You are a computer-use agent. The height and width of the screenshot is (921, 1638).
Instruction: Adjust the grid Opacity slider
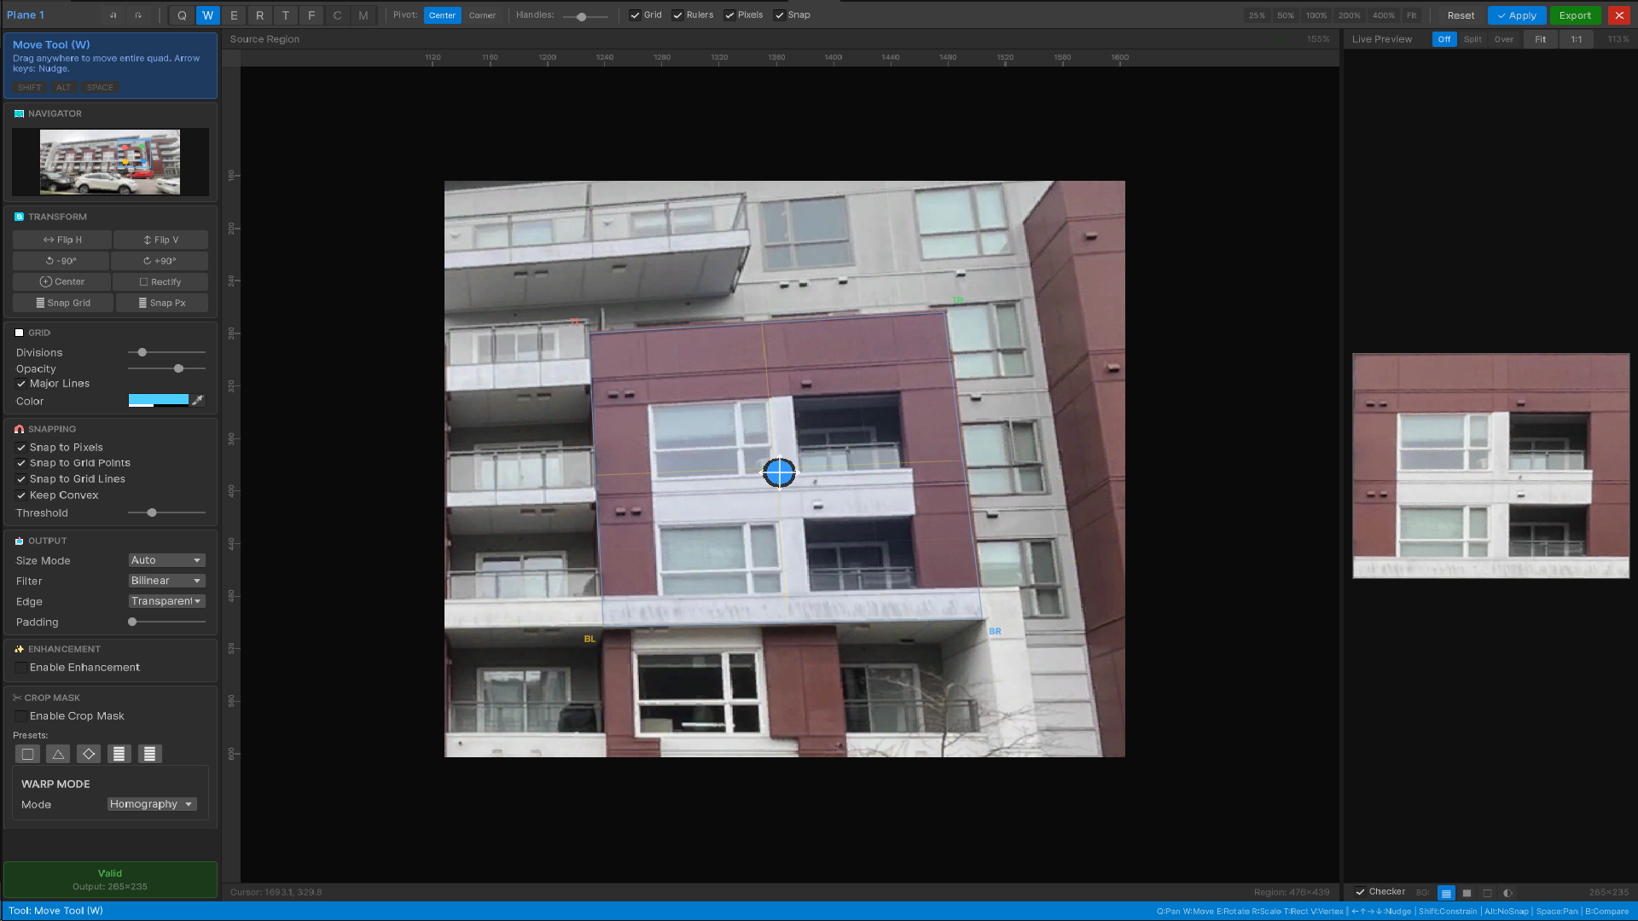click(x=178, y=368)
